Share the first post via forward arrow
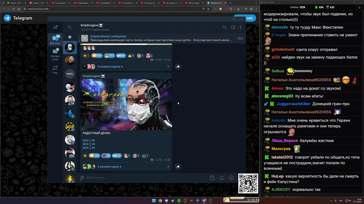The image size is (364, 204). (178, 67)
